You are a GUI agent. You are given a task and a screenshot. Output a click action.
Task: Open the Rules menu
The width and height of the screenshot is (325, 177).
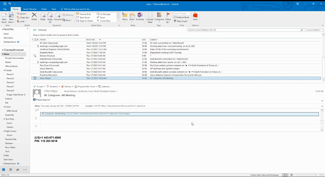[132, 17]
